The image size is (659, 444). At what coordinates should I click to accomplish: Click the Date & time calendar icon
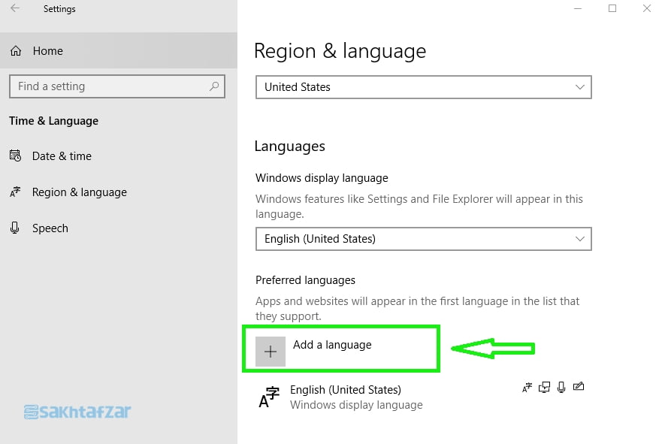click(15, 156)
